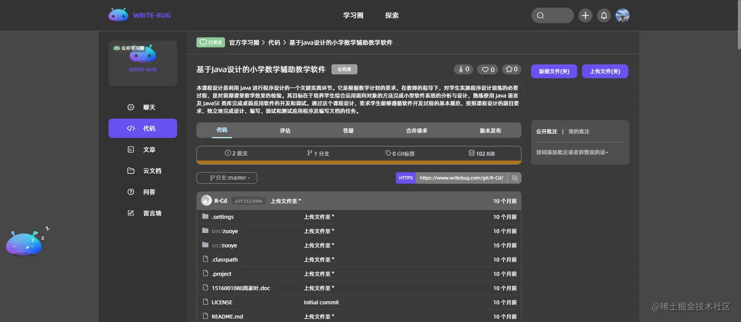The image size is (741, 322).
Task: Click the download count icon
Action: click(x=461, y=69)
